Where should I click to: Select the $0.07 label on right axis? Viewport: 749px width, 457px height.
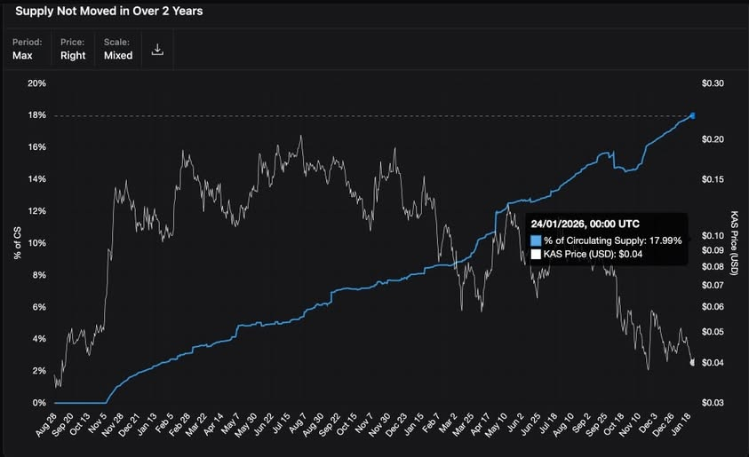tap(713, 285)
